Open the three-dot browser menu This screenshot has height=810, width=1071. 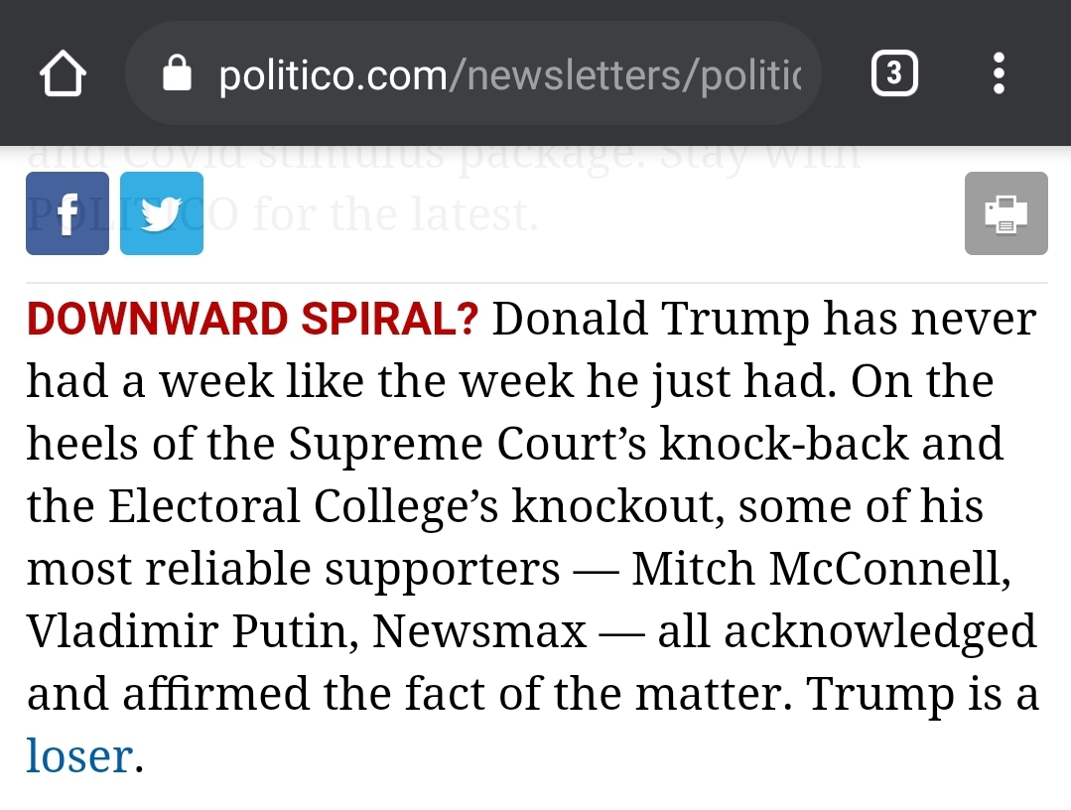[x=999, y=73]
